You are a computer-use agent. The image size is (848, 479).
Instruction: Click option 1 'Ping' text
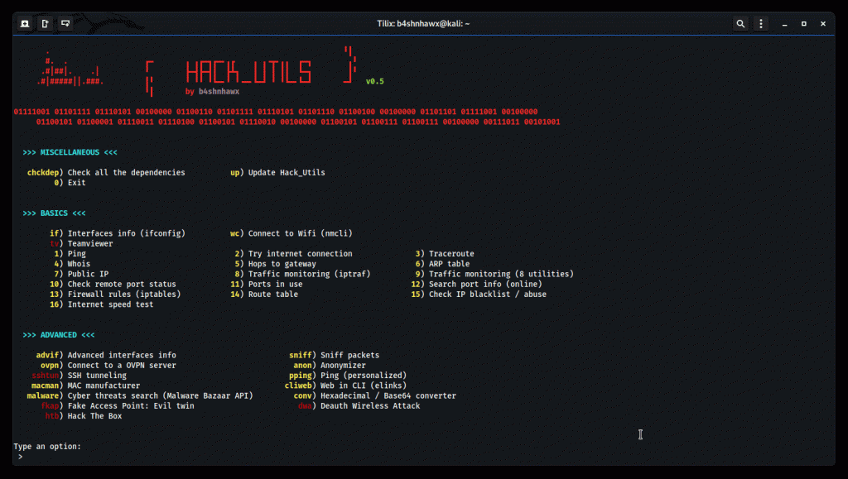pos(77,254)
